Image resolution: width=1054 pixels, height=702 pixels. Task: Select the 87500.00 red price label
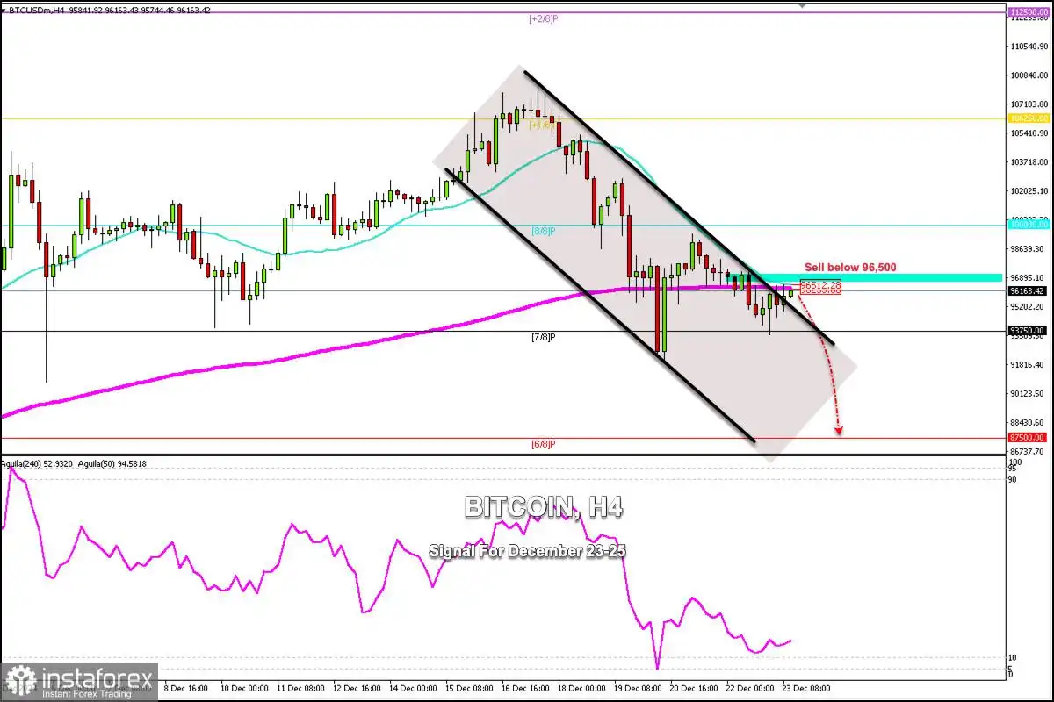[x=1029, y=437]
